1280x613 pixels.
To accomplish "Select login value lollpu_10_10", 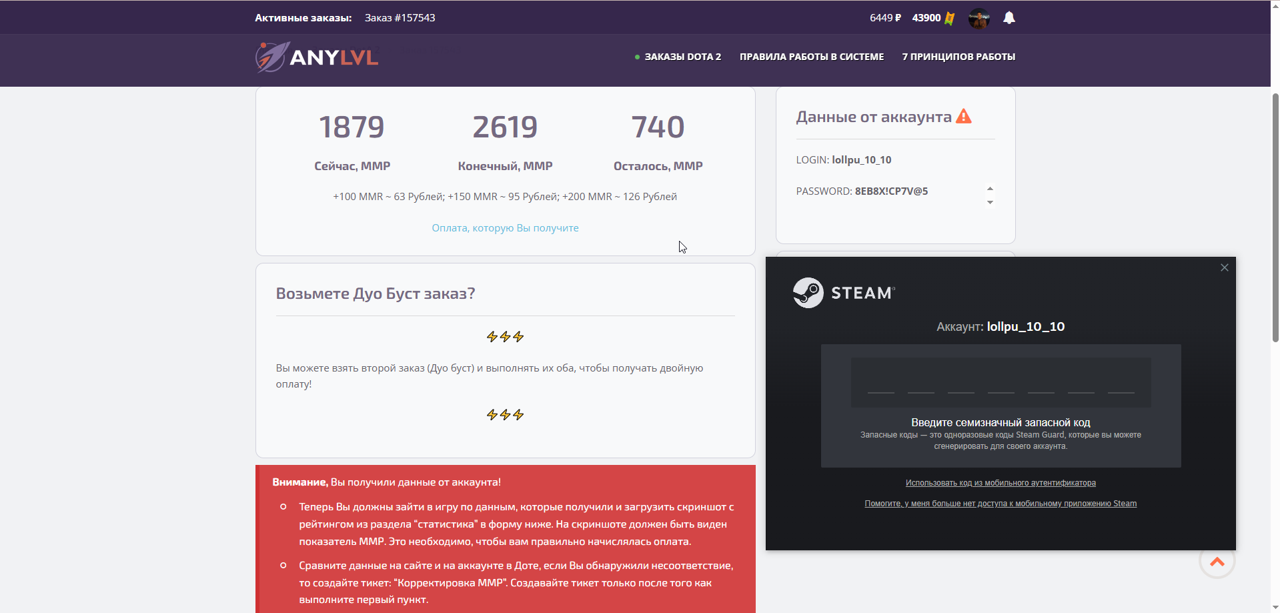I will point(861,160).
